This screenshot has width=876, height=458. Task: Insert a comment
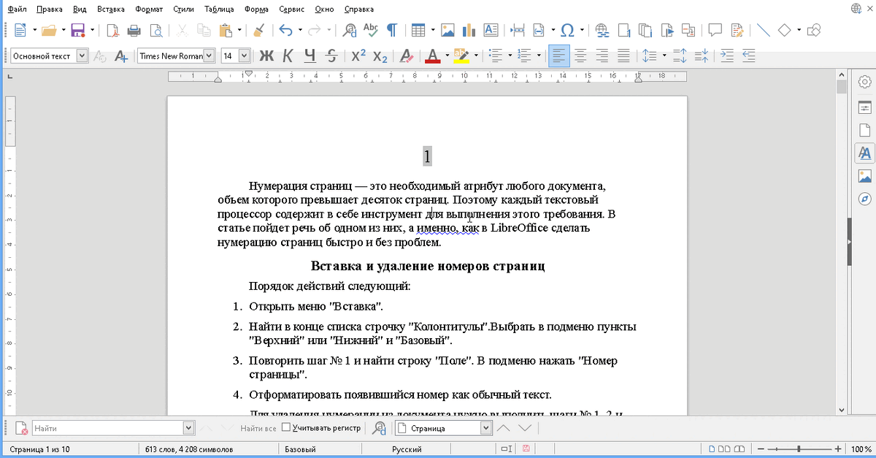coord(715,30)
